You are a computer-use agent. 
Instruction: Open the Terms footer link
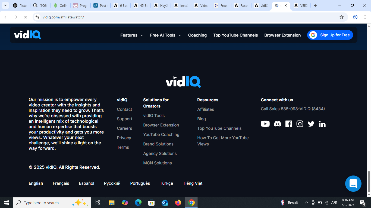coord(123,147)
